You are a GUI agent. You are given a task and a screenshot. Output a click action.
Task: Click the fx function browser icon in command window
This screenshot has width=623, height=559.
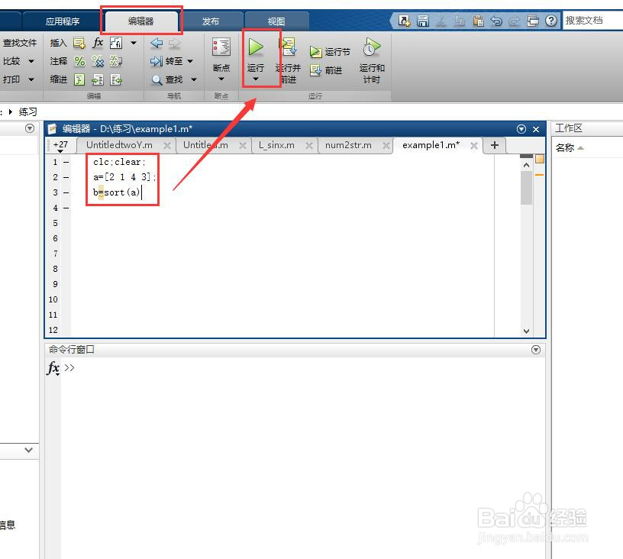(53, 368)
